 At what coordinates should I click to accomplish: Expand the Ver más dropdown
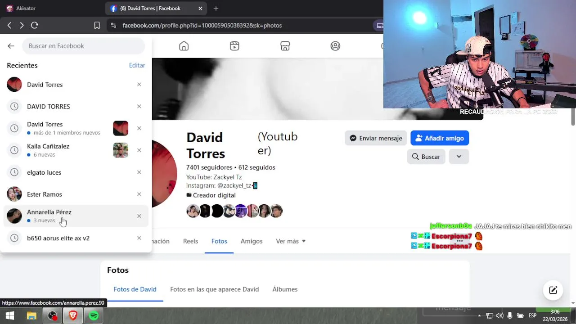tap(291, 241)
